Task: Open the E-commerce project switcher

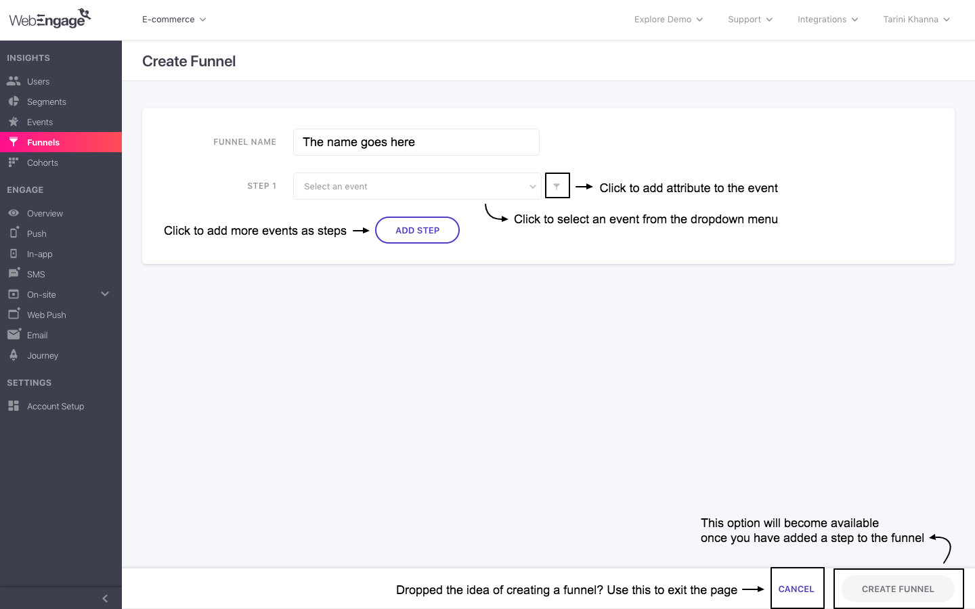Action: 173,19
